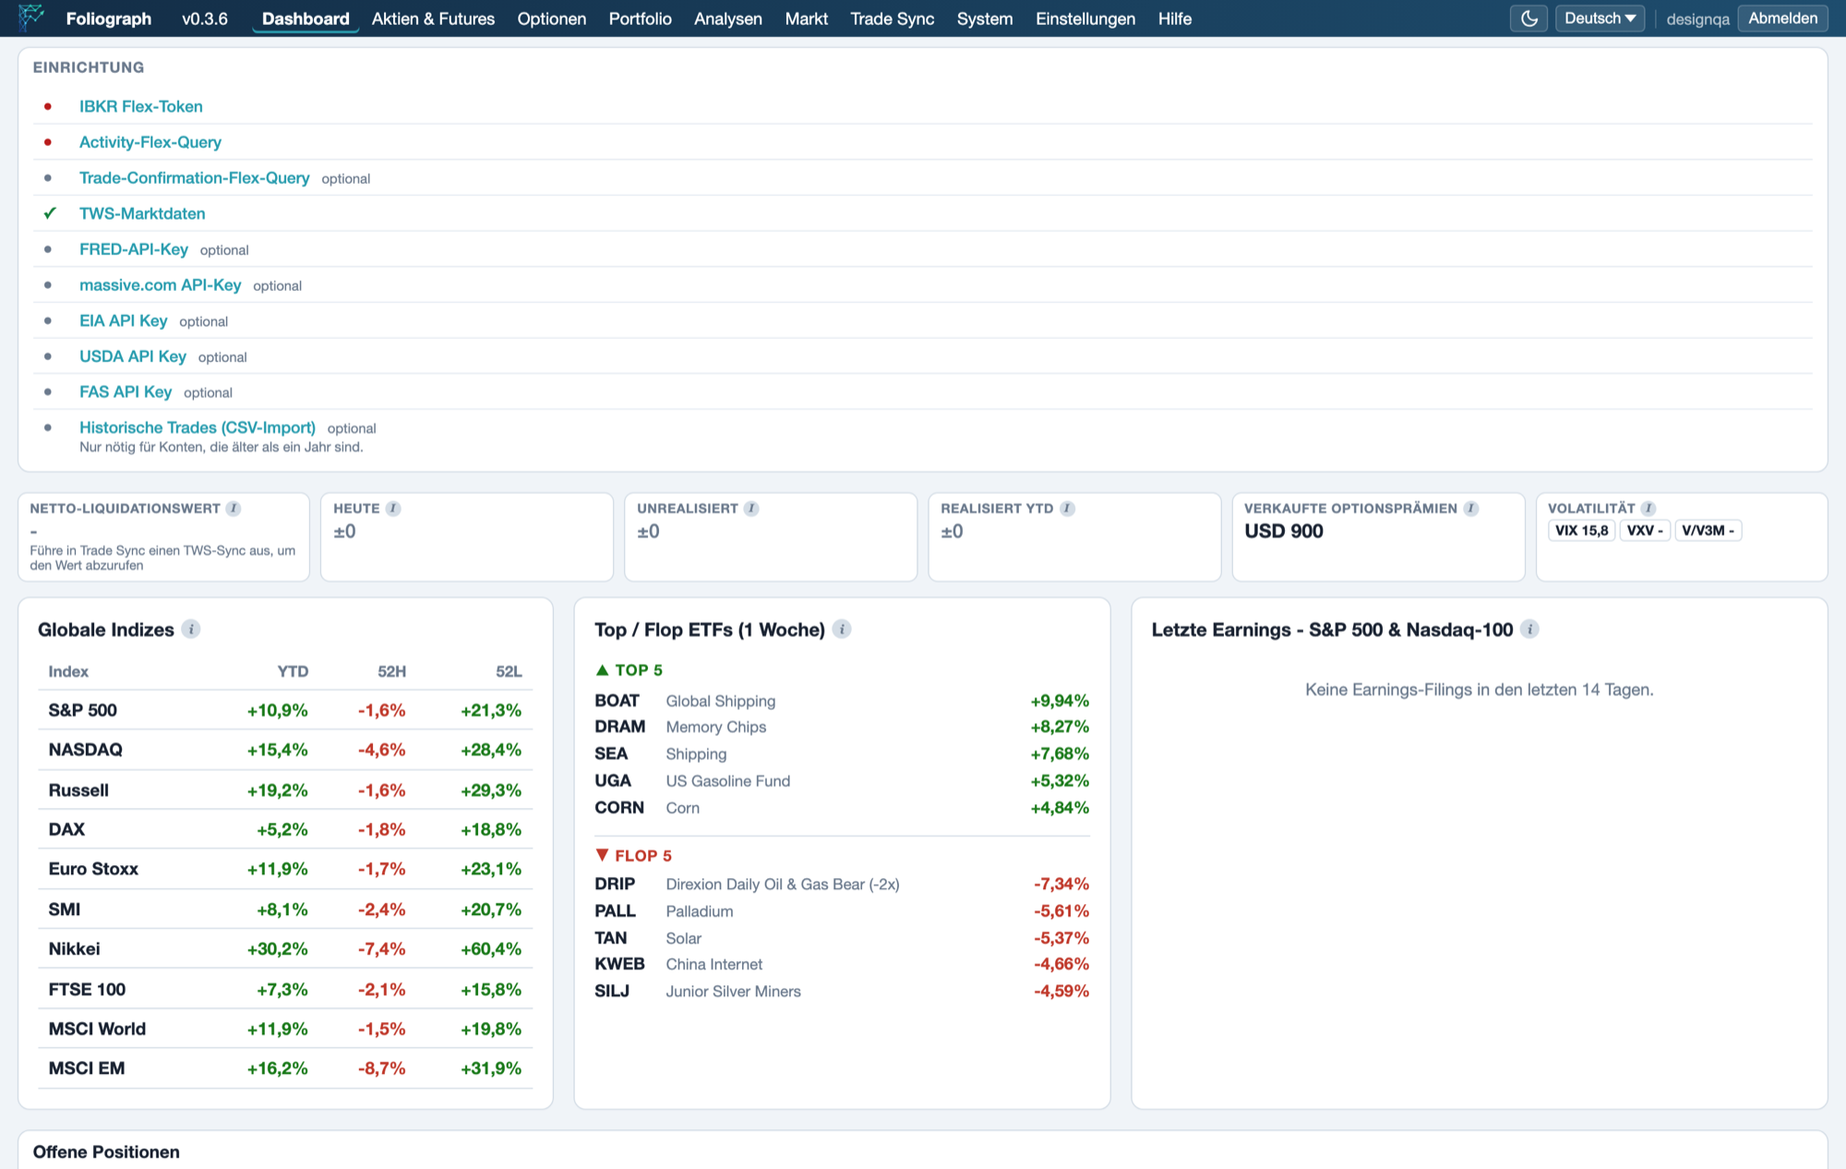Go to the Trade Sync page
This screenshot has width=1846, height=1169.
(892, 18)
